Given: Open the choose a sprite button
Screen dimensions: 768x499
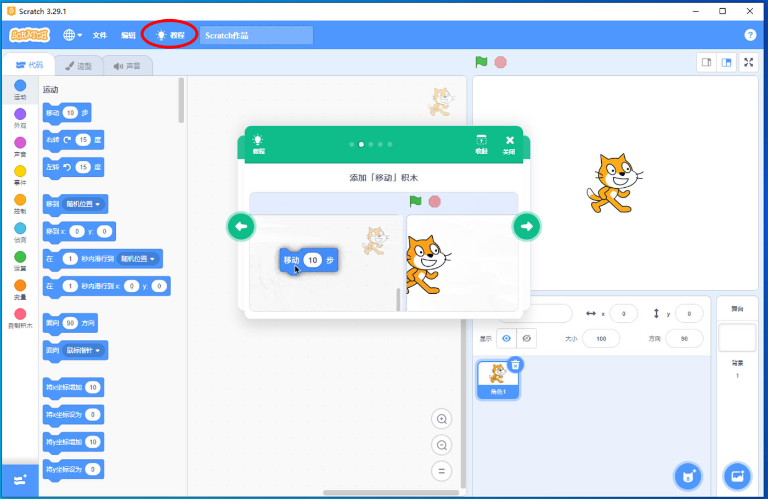Looking at the screenshot, I should point(688,476).
